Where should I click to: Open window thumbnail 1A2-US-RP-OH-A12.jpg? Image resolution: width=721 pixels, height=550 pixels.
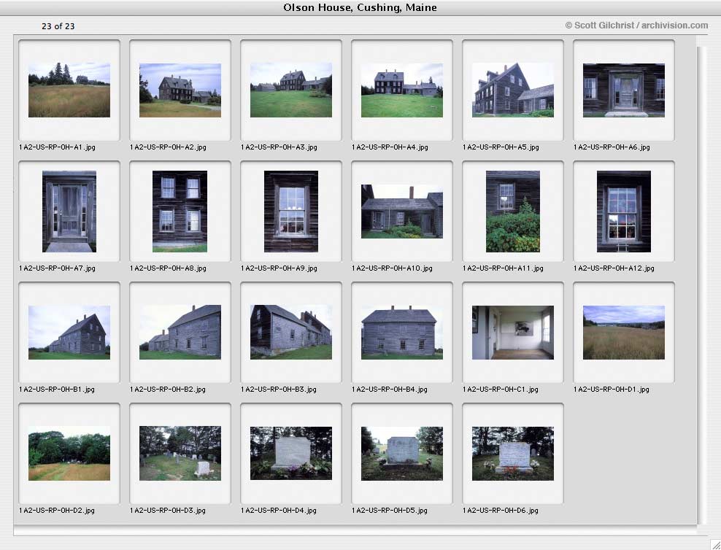623,212
